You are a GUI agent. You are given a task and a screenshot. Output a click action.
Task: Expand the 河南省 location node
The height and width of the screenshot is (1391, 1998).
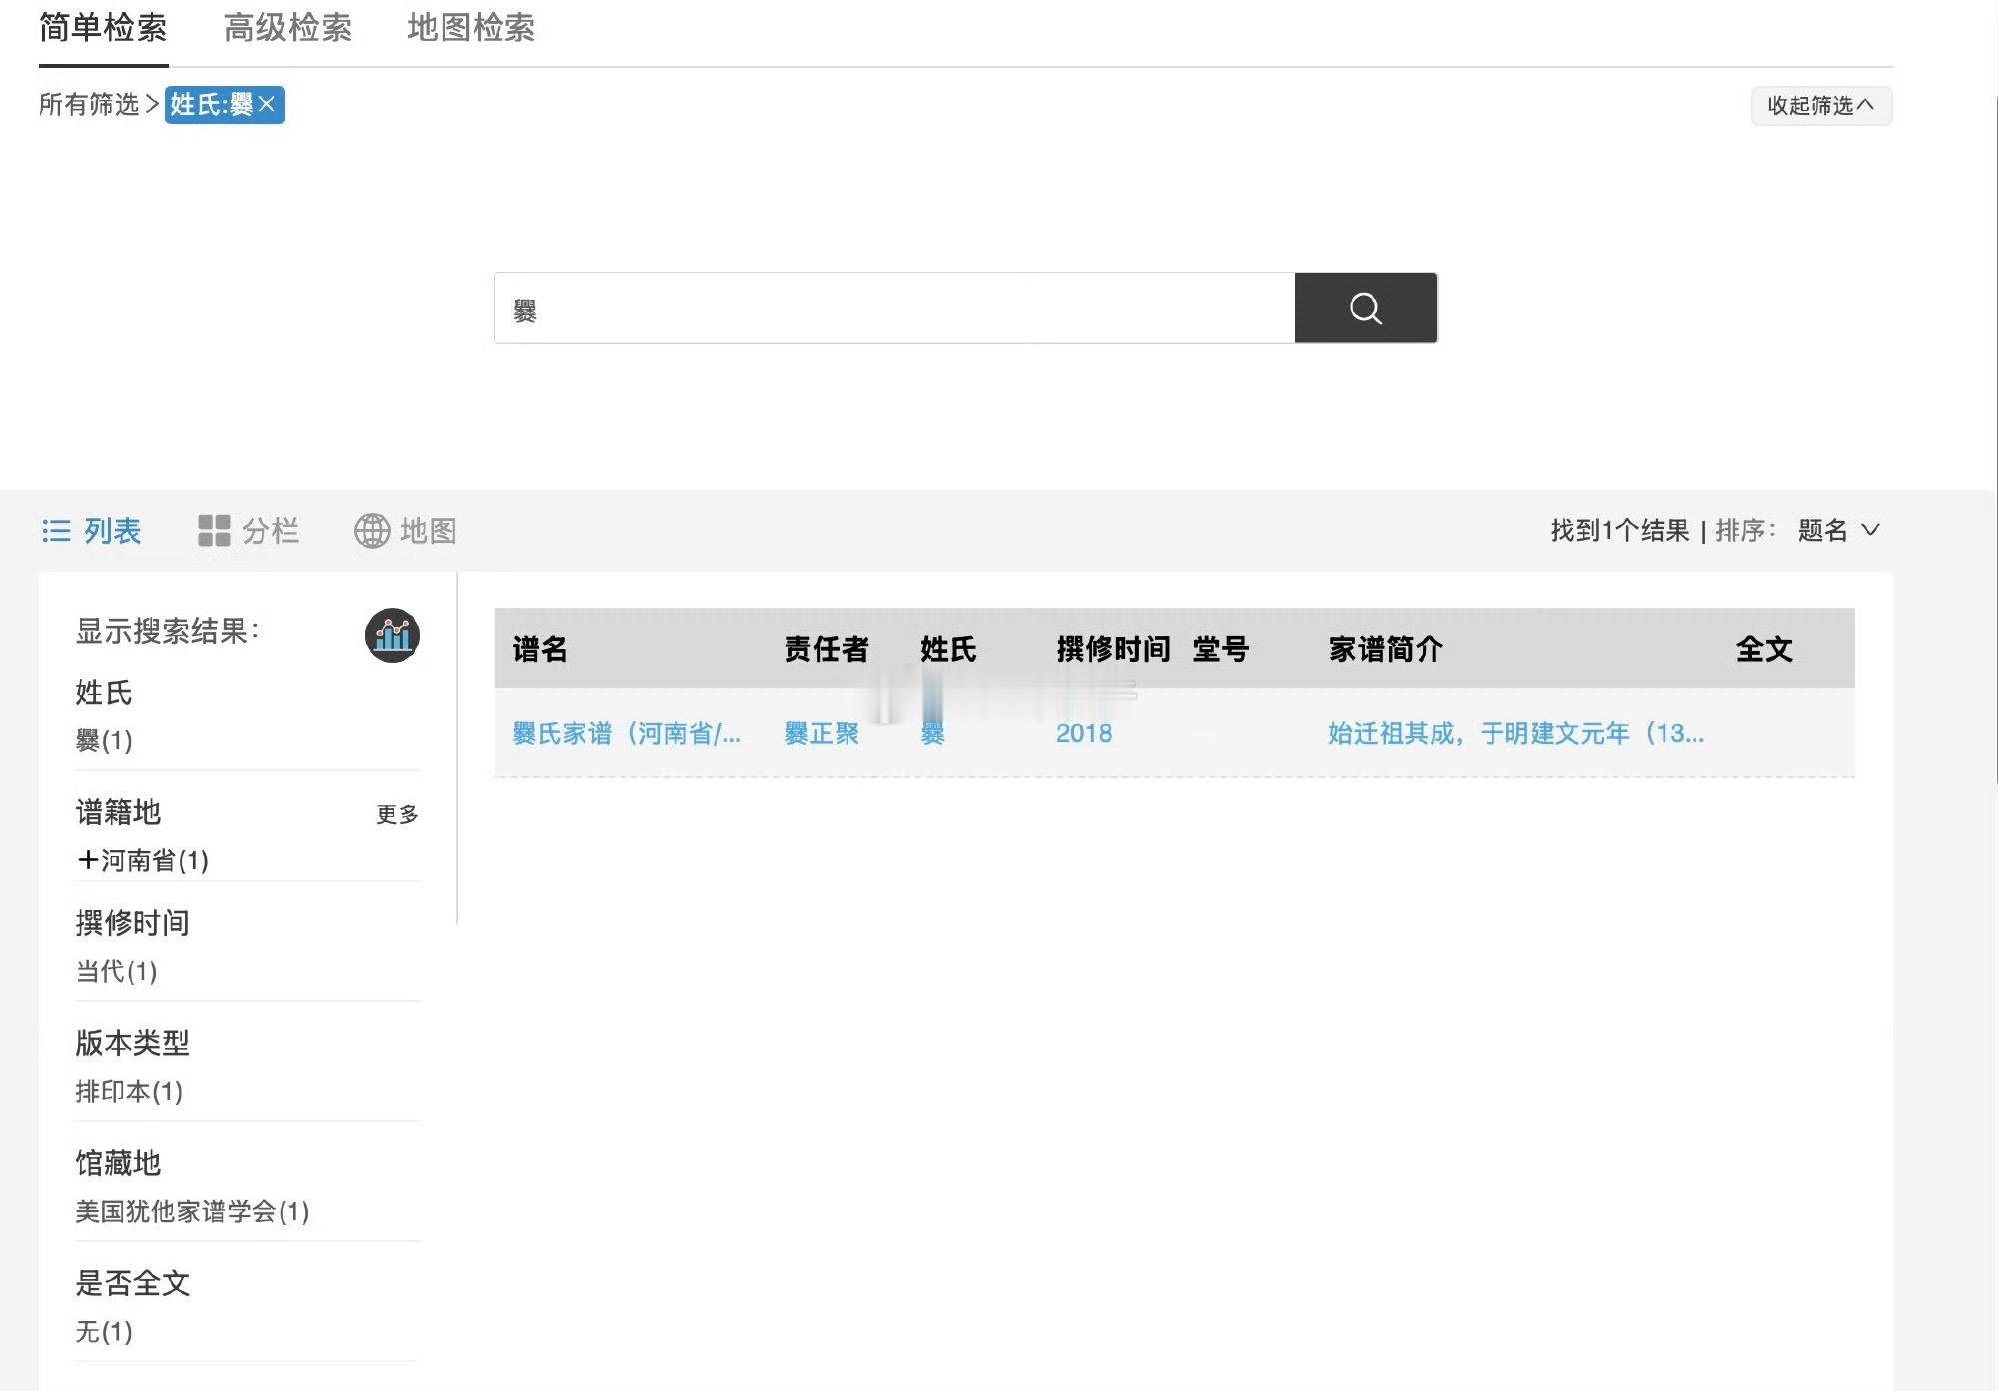[x=87, y=860]
